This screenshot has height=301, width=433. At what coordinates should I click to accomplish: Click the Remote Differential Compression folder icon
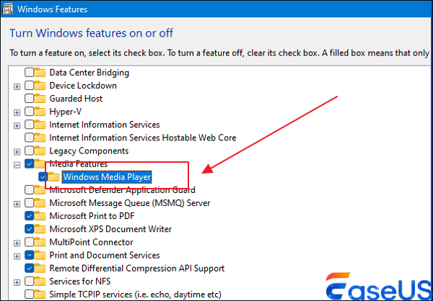coord(41,268)
